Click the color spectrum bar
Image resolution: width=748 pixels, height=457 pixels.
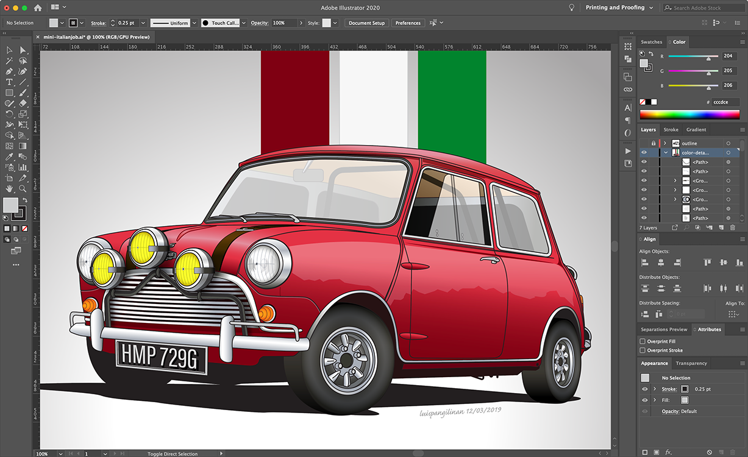click(x=689, y=114)
